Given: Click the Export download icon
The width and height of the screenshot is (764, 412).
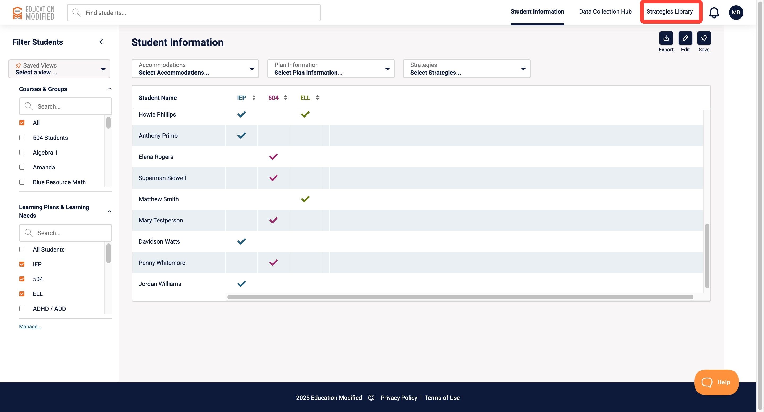Looking at the screenshot, I should click(x=666, y=38).
